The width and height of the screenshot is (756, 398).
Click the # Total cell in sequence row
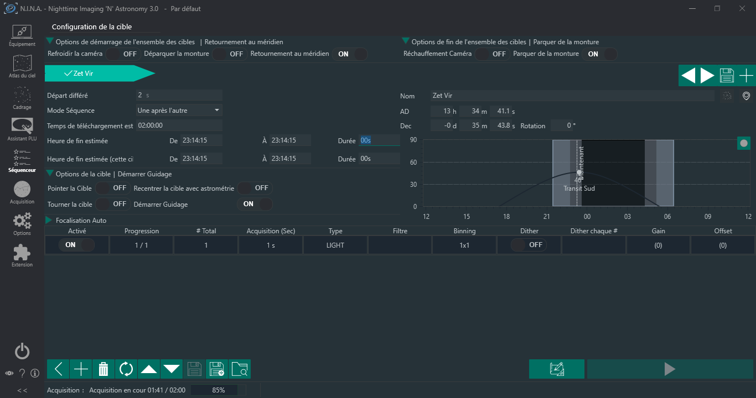click(206, 245)
